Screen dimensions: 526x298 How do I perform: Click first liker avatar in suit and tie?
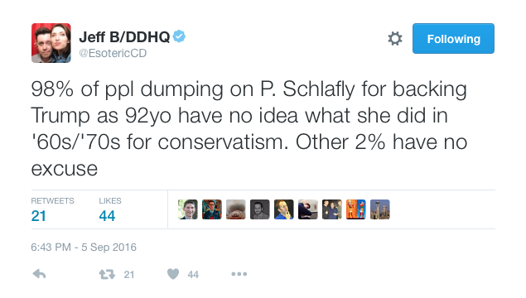[188, 209]
